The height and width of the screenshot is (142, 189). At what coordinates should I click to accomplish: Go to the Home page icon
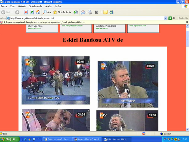point(38,12)
